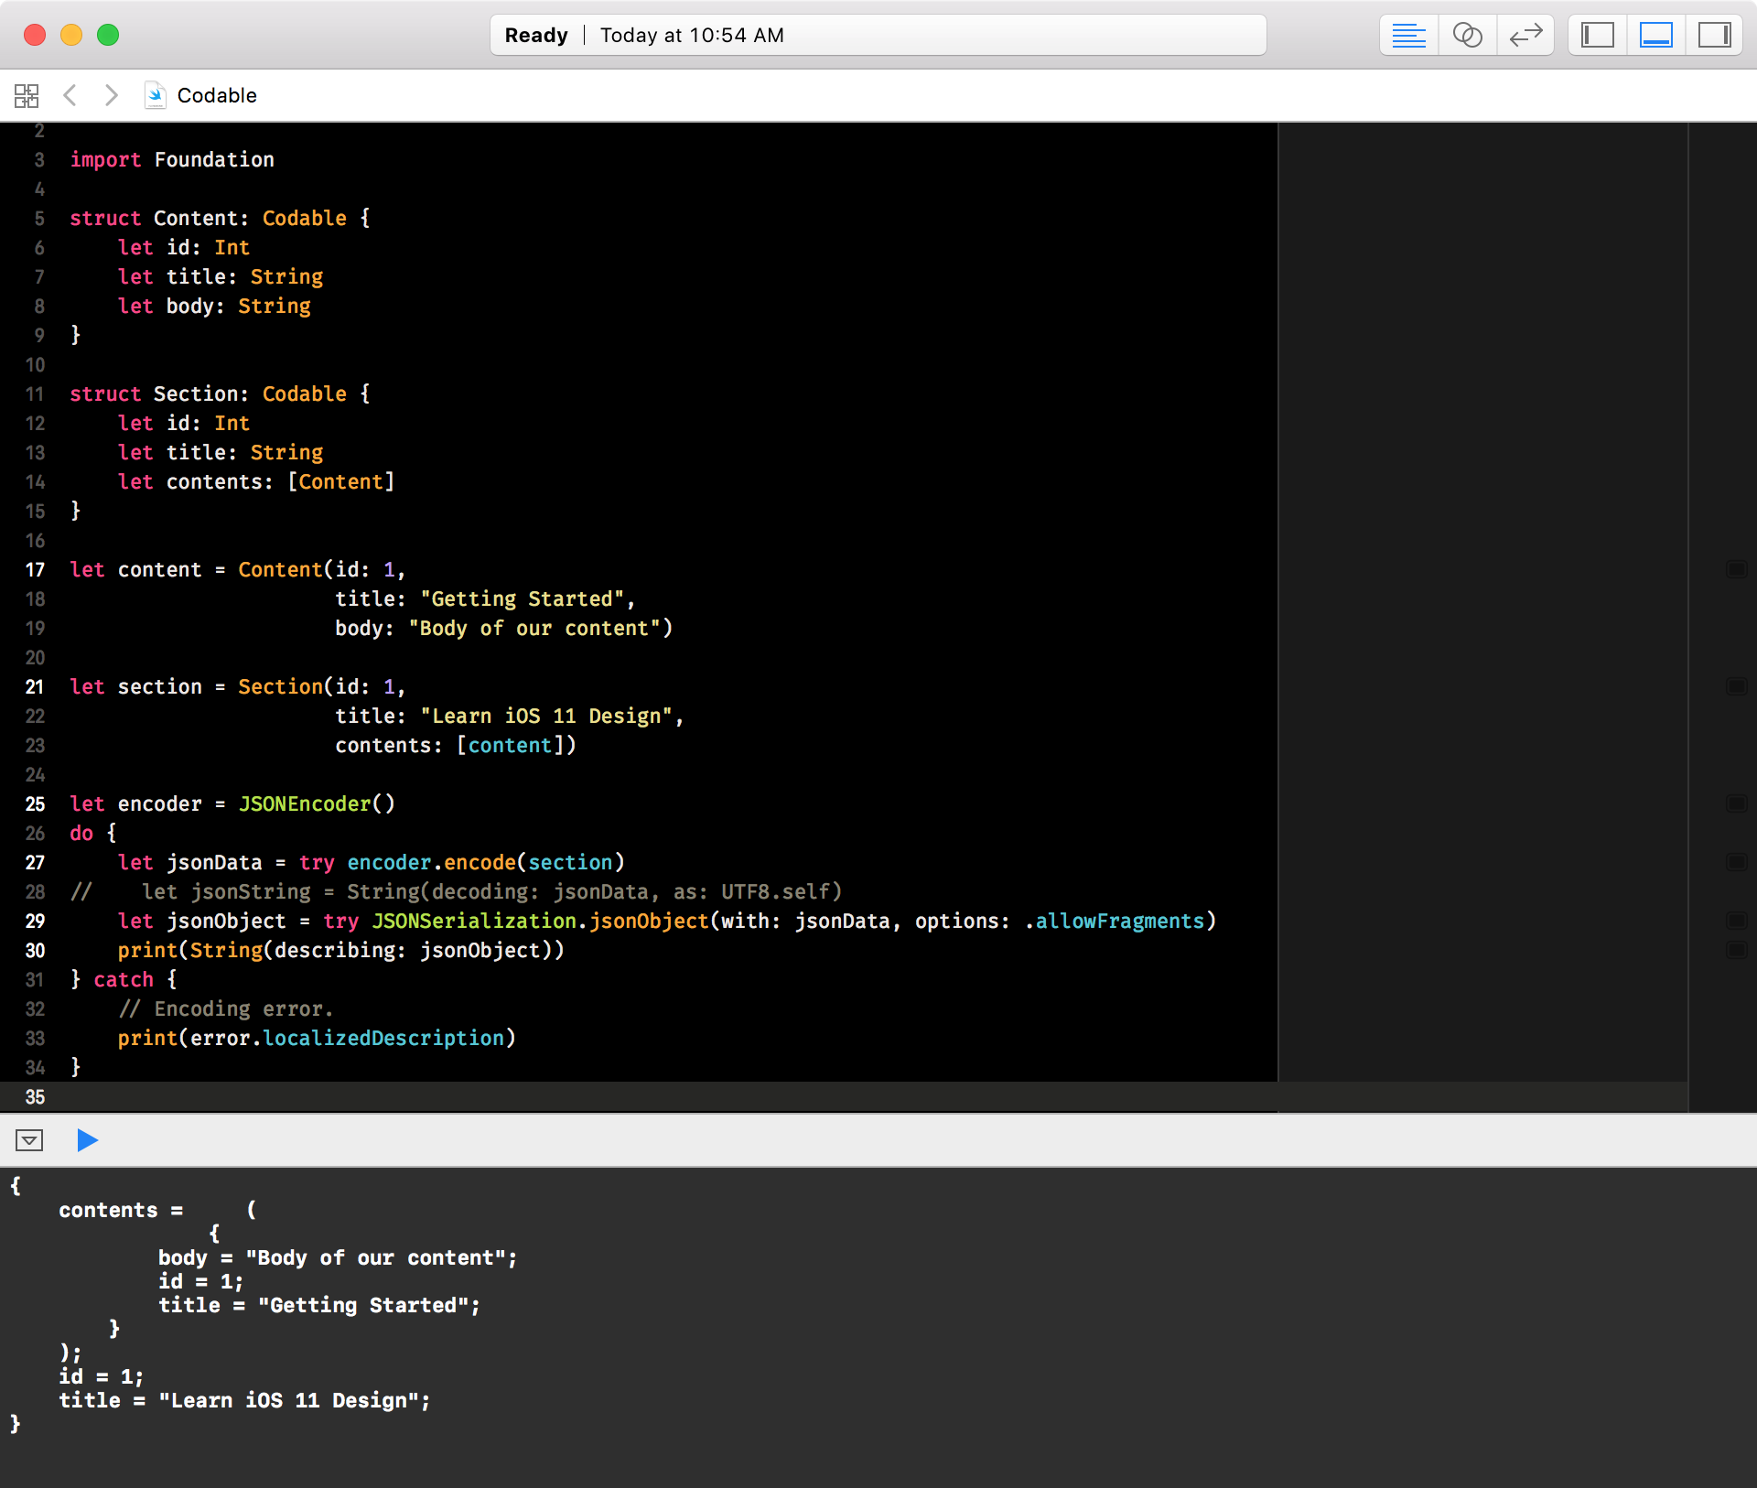The image size is (1757, 1488).
Task: Click console 'title = "Learn iOS 11 Design";'
Action: (x=244, y=1400)
